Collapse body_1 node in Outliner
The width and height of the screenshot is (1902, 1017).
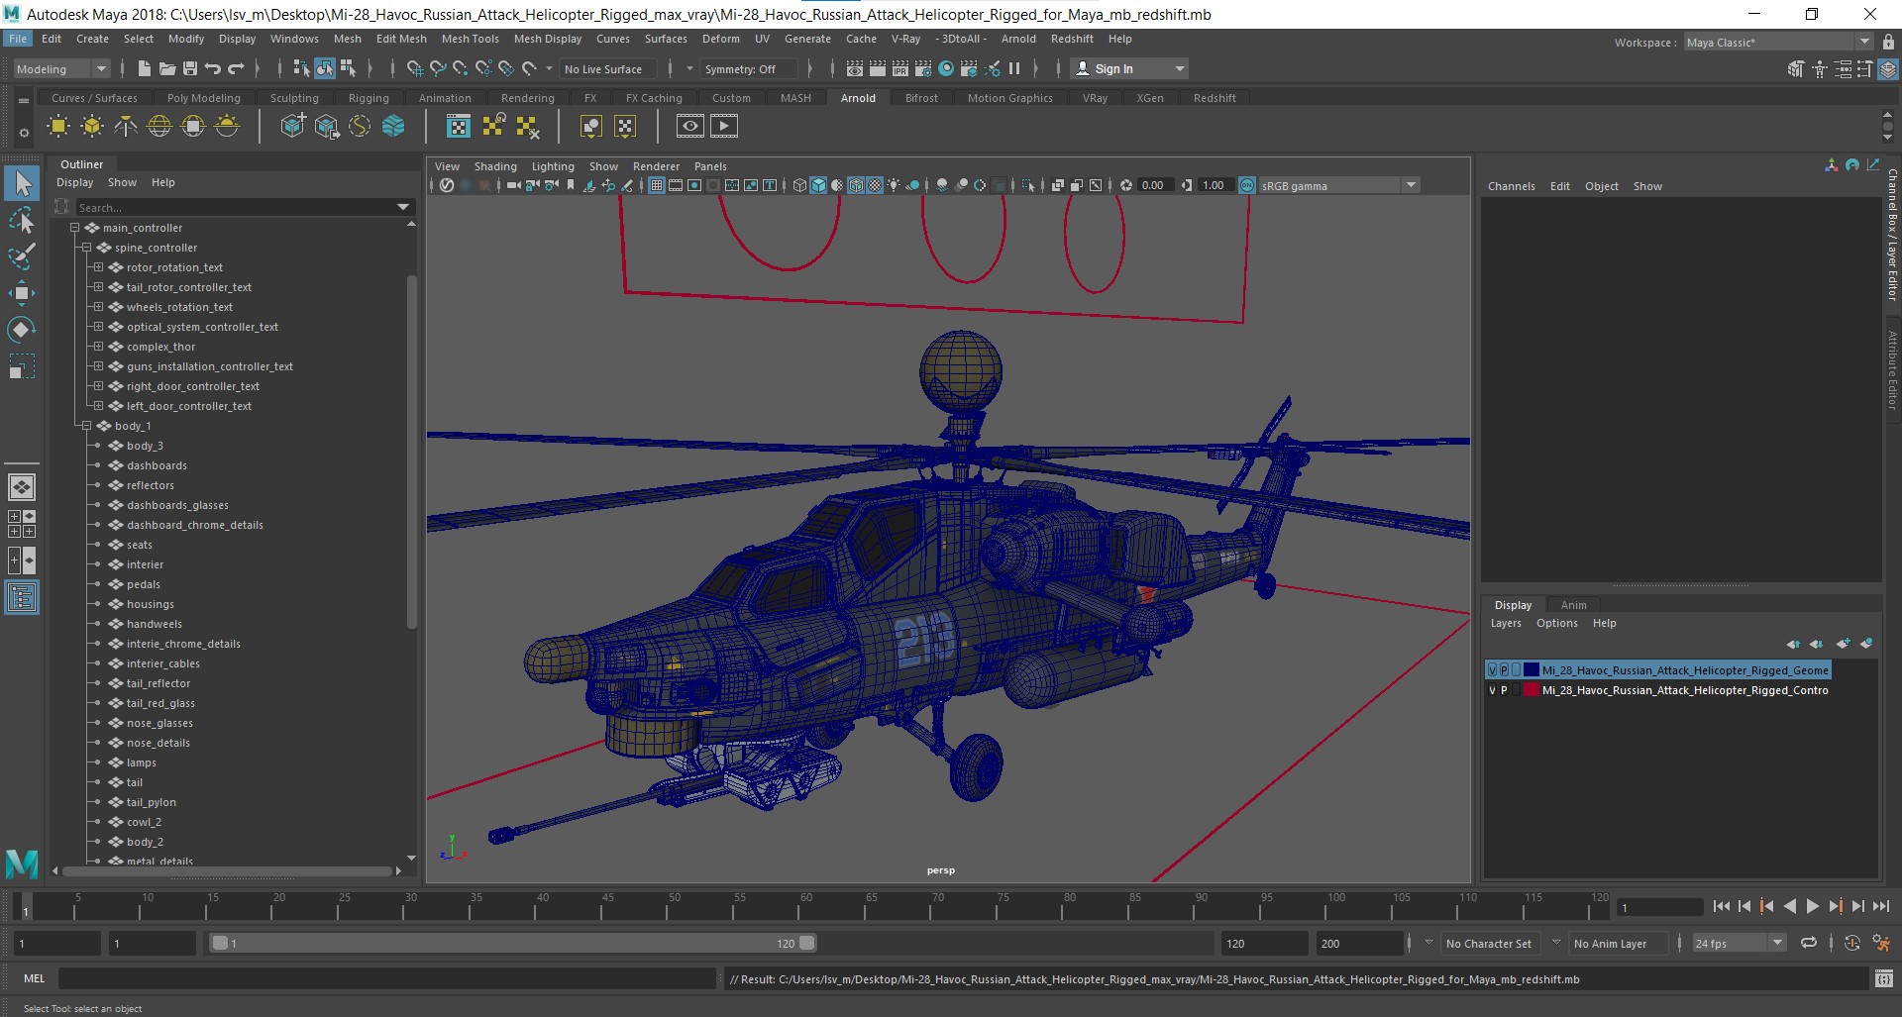tap(86, 426)
